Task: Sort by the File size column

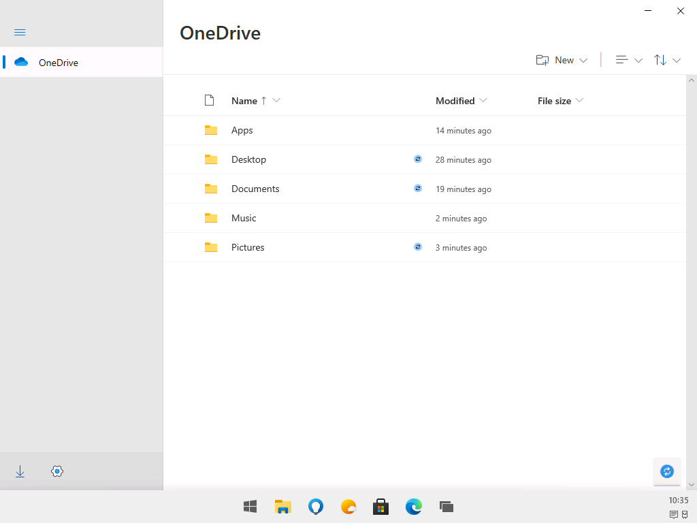Action: click(554, 101)
